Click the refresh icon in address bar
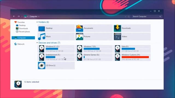This screenshot has width=175, height=98. pos(129,16)
